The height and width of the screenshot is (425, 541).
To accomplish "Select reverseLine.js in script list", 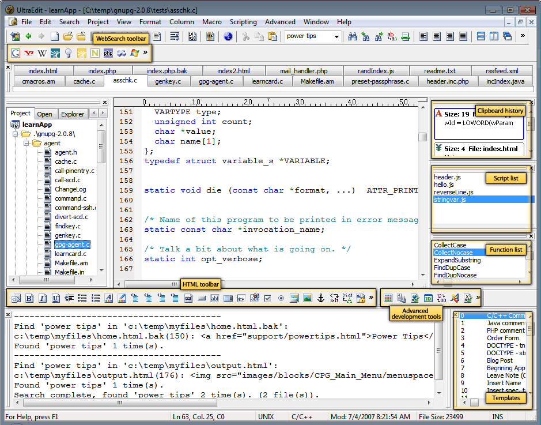I will pos(453,192).
